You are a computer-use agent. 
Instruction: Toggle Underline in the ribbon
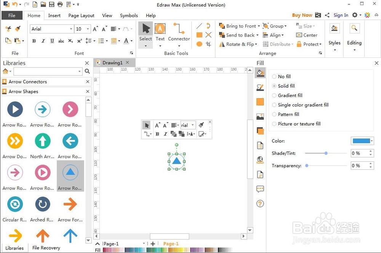coord(52,41)
